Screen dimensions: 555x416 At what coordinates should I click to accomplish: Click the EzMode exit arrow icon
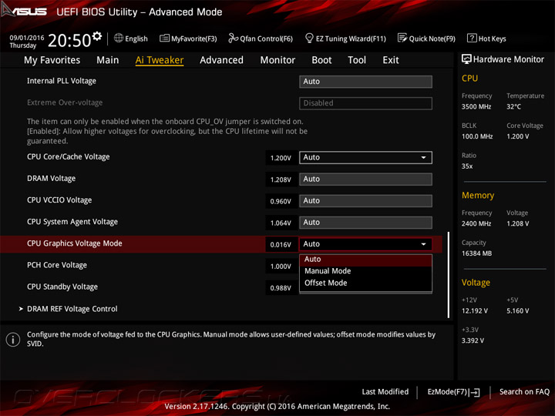pyautogui.click(x=474, y=392)
